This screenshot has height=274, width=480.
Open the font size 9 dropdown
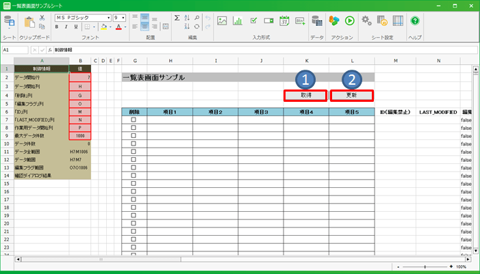coord(124,17)
